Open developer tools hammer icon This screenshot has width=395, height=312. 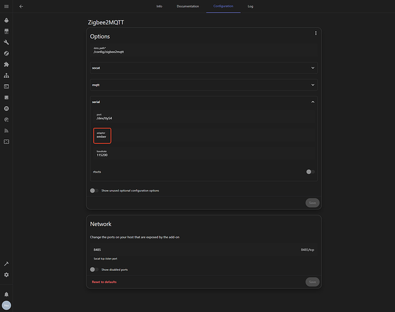[x=6, y=264]
